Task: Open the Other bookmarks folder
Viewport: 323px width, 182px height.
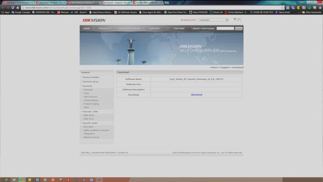Action: click(x=312, y=12)
